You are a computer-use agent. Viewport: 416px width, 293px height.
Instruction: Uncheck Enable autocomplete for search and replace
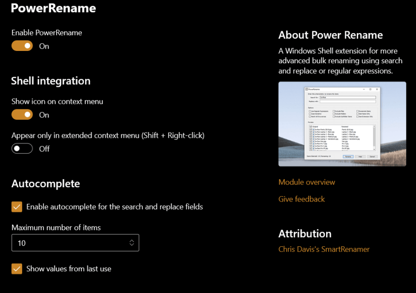(17, 207)
